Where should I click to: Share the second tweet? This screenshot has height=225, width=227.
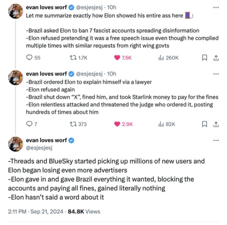[x=215, y=124]
